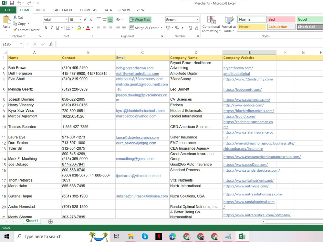Click the Decrease Indent icon
Image resolution: width=323 pixels, height=242 pixels.
118,28
